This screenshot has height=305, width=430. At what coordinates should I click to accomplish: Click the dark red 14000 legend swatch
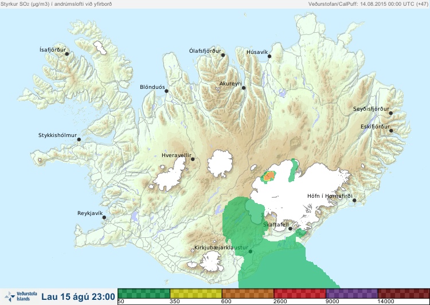[404, 294]
